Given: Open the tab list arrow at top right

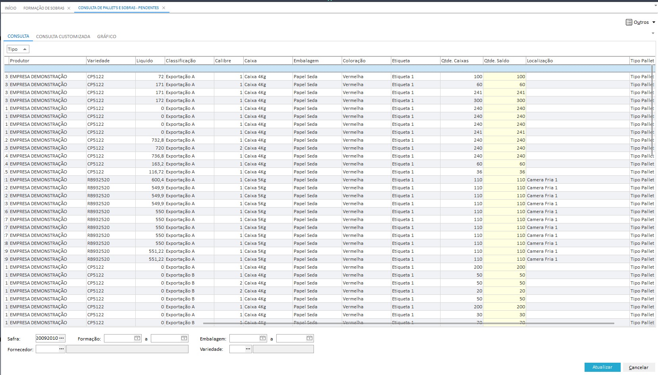Looking at the screenshot, I should click(x=655, y=6).
